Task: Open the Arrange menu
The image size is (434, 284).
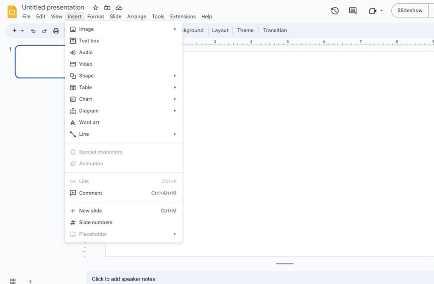Action: coord(137,17)
